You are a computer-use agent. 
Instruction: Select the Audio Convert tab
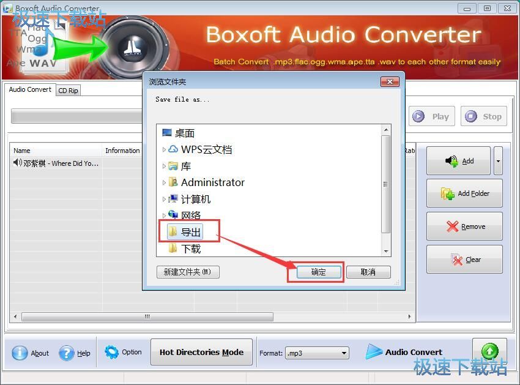tap(30, 89)
